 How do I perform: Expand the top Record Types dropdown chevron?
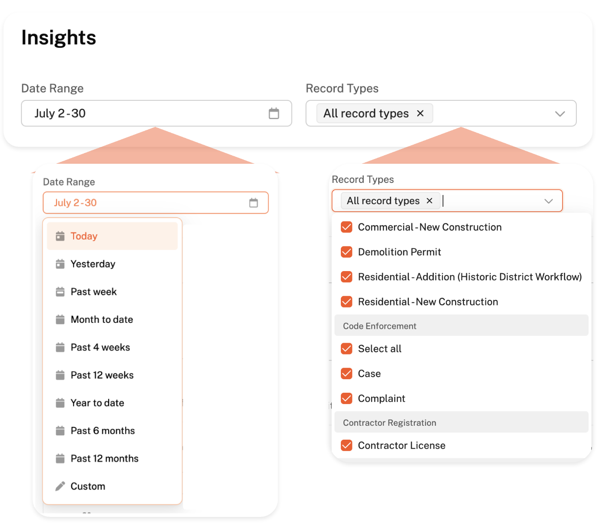560,114
